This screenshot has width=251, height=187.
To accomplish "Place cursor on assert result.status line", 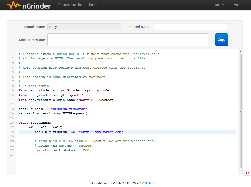I will [x=62, y=150].
